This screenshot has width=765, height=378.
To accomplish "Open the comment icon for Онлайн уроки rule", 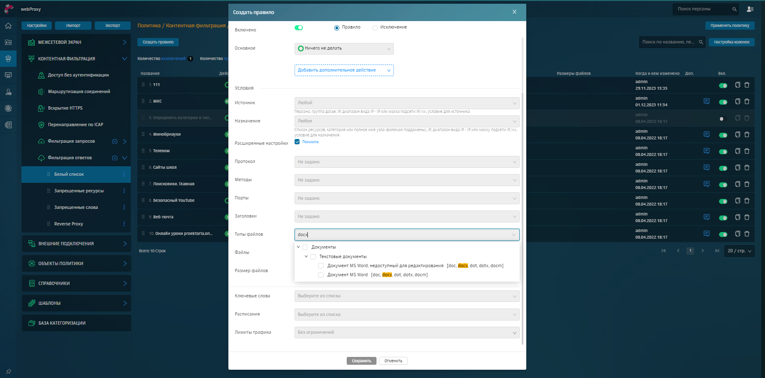I will [x=707, y=234].
